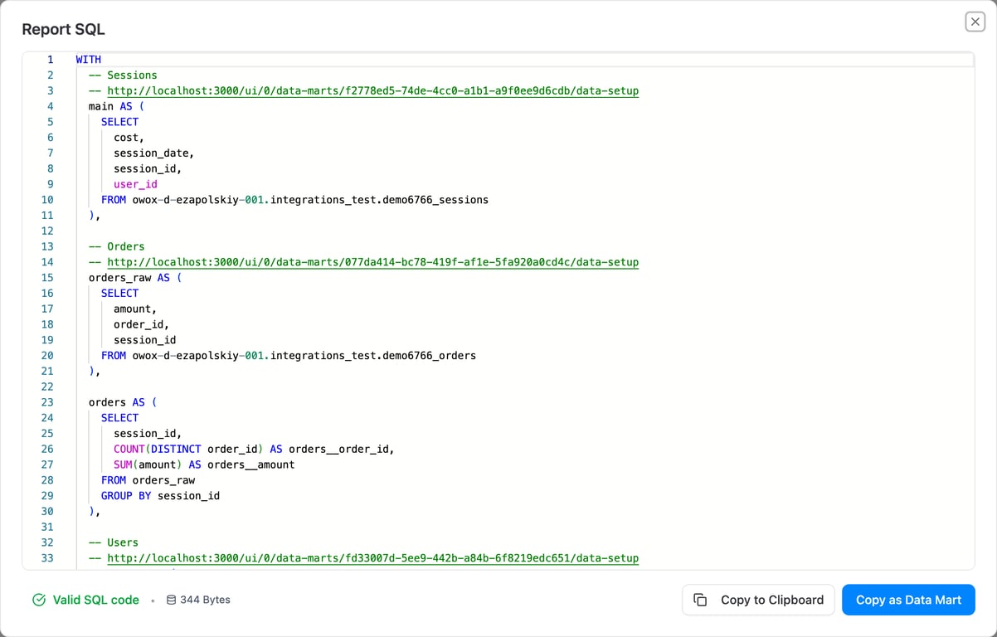The image size is (997, 637).
Task: Click 'orders AS (' on line 23
Action: click(x=123, y=402)
